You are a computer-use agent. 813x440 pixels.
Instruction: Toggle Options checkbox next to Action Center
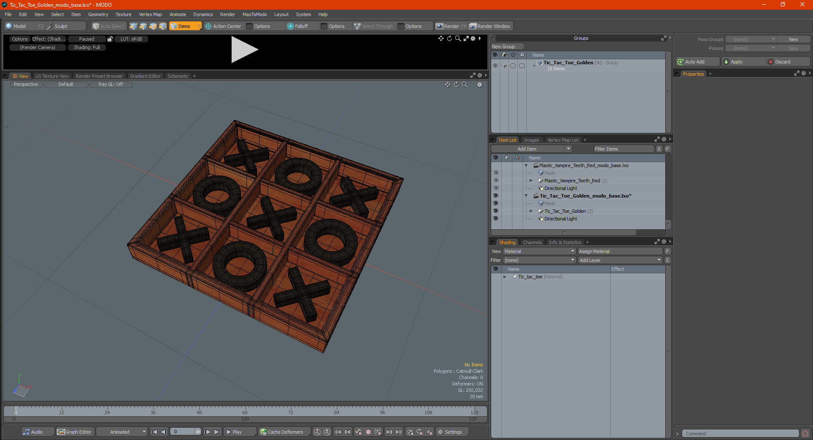click(x=250, y=26)
